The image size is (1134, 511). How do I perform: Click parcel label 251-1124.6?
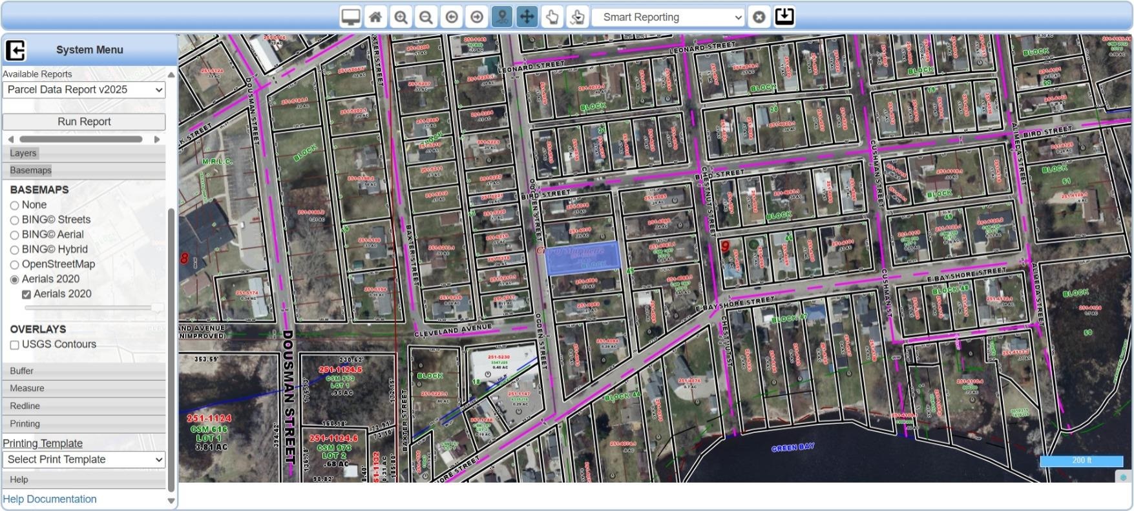tap(333, 438)
